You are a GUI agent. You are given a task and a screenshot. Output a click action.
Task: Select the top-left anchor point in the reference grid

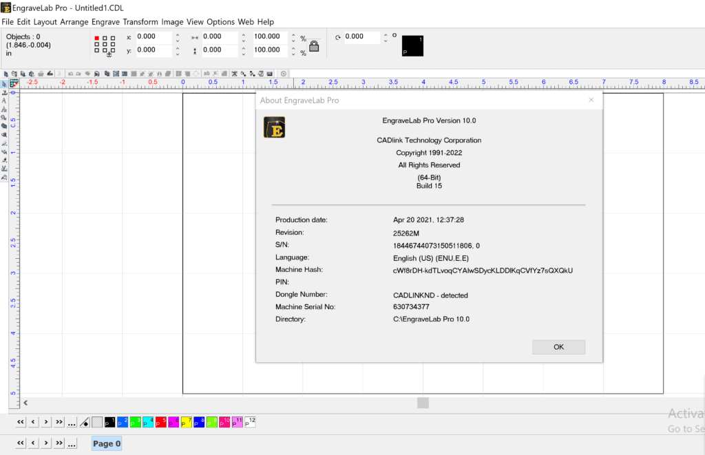pyautogui.click(x=96, y=37)
